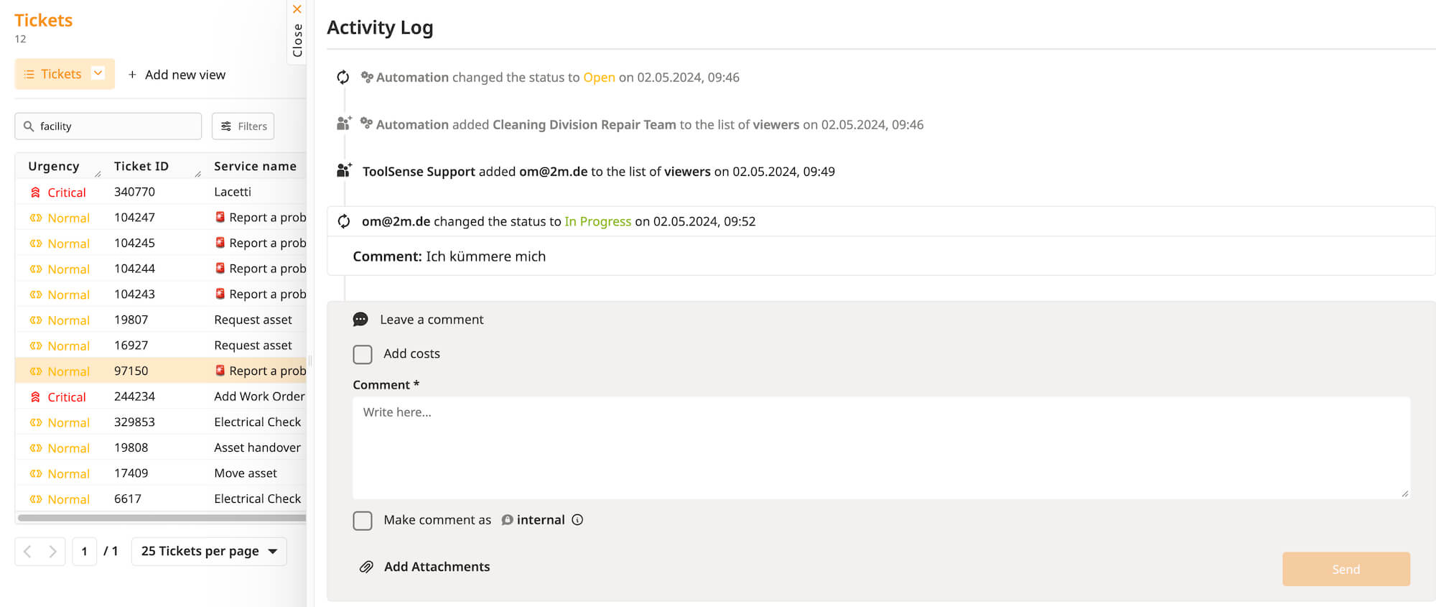
Task: Open 25 Tickets per page dropdown
Action: (209, 552)
